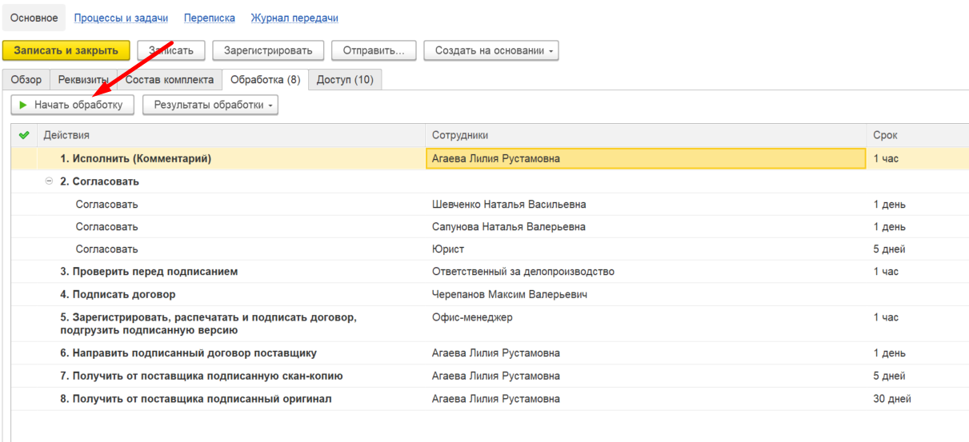969x442 pixels.
Task: Select the Доступ (10) tab
Action: (x=345, y=80)
